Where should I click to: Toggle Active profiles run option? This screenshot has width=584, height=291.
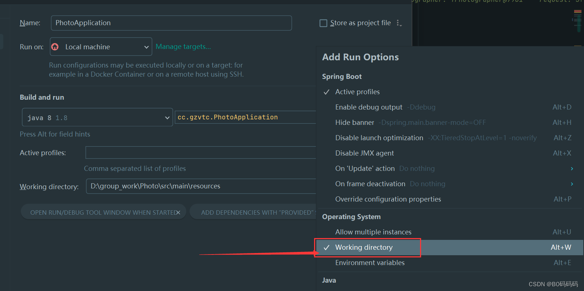pyautogui.click(x=450, y=92)
